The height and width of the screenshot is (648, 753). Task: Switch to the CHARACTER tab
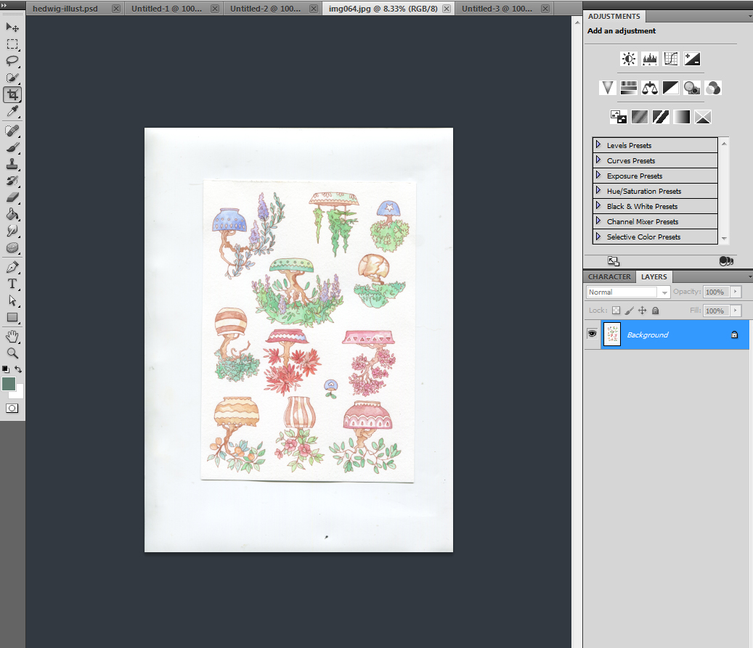pyautogui.click(x=608, y=276)
